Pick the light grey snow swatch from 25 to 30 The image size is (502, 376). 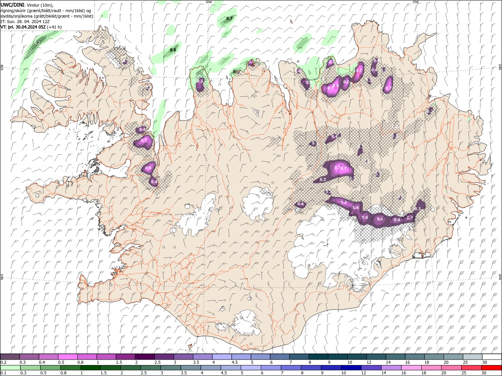click(472, 357)
